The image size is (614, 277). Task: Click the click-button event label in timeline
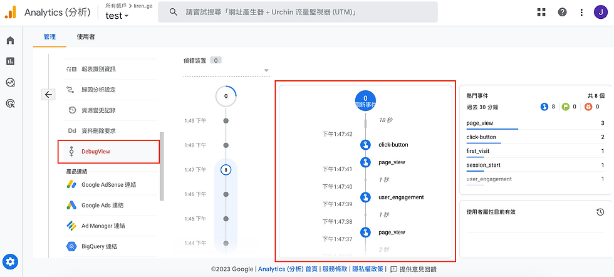(x=393, y=145)
